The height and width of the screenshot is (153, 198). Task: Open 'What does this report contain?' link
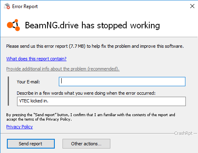click(37, 59)
